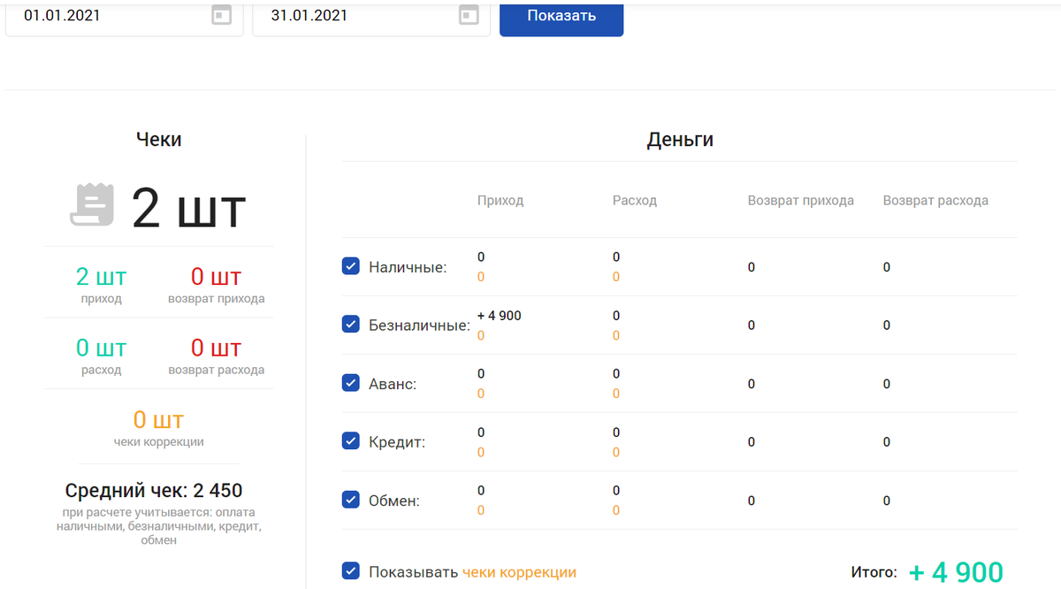Screen dimensions: 1061x589
Task: Click the Возврат расхода column header
Action: (x=935, y=201)
